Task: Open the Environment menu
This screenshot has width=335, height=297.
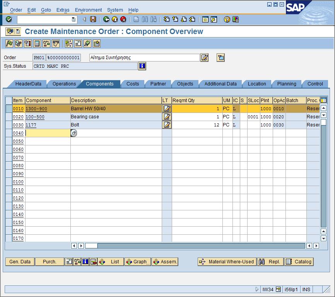Action: coord(88,10)
